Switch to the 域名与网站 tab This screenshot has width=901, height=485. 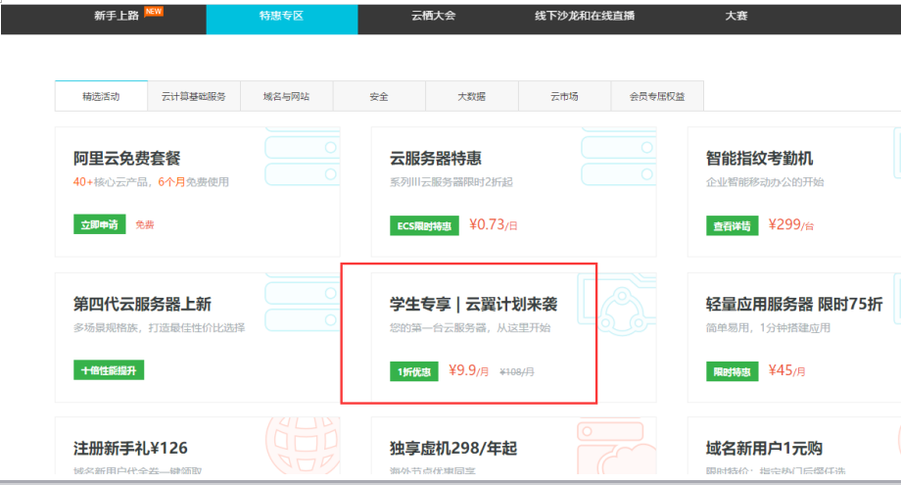pos(286,96)
